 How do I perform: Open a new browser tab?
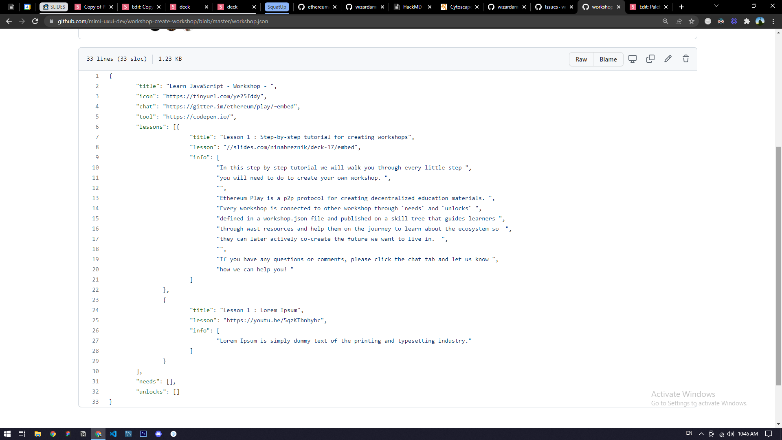point(681,7)
